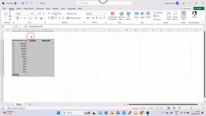Add a new sheet with plus button
This screenshot has width=206, height=116.
pos(30,104)
